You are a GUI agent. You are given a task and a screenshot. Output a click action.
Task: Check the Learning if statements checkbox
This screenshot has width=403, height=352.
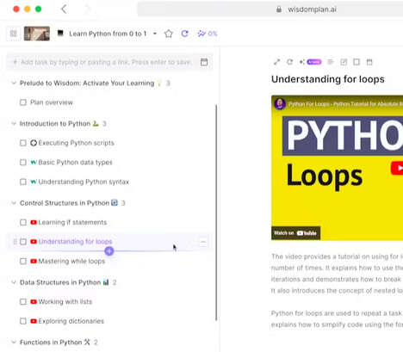click(23, 222)
